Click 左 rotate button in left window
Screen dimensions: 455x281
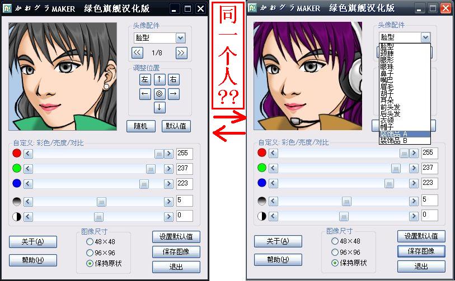point(145,79)
